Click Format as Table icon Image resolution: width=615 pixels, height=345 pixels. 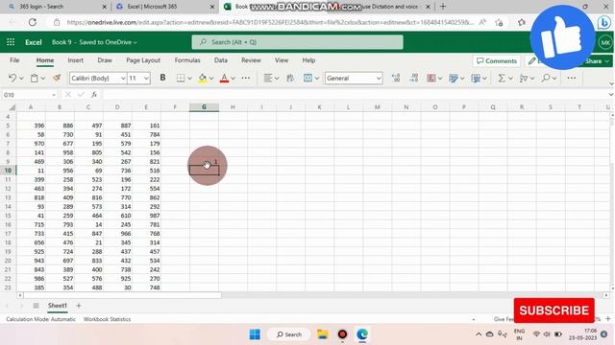(x=454, y=79)
